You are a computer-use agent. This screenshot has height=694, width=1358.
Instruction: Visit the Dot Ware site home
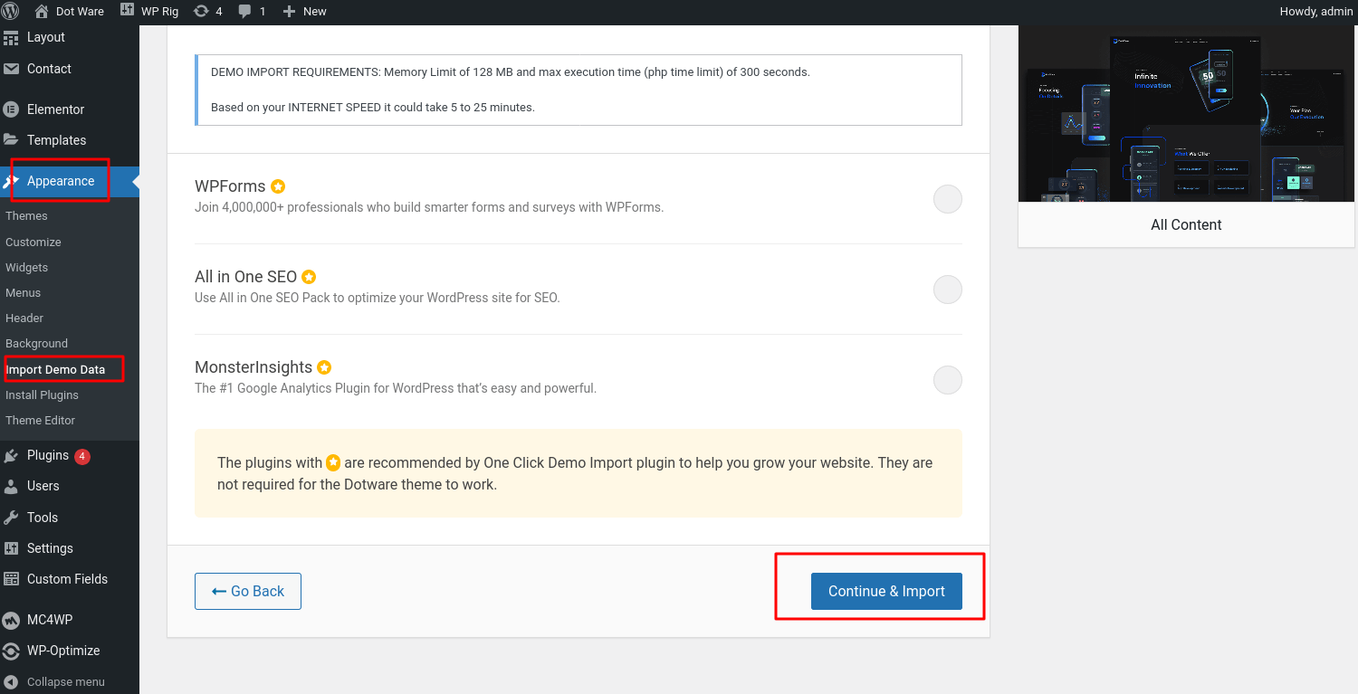[x=69, y=11]
